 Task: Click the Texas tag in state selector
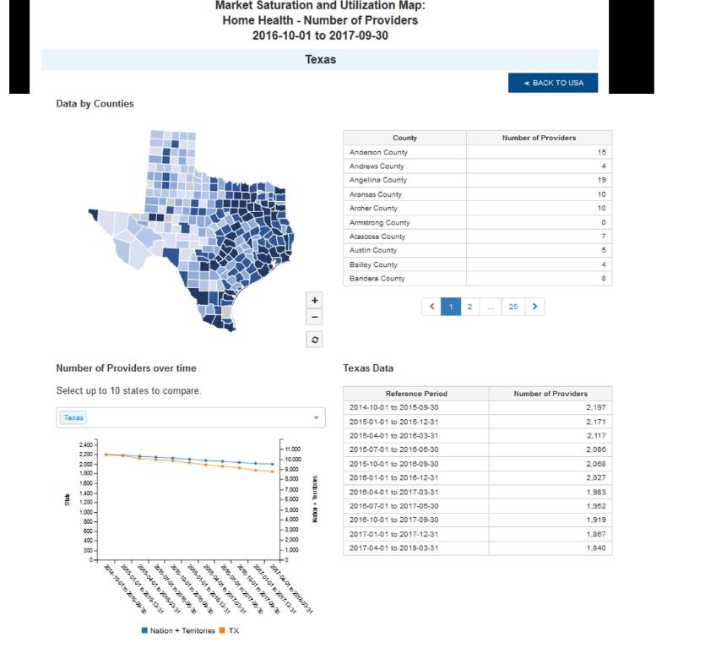click(74, 417)
